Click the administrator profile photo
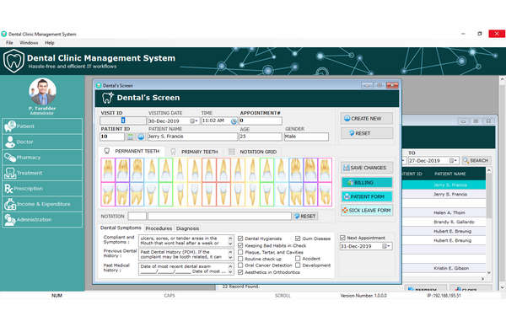Viewport: 506px width, 327px height. (42, 92)
